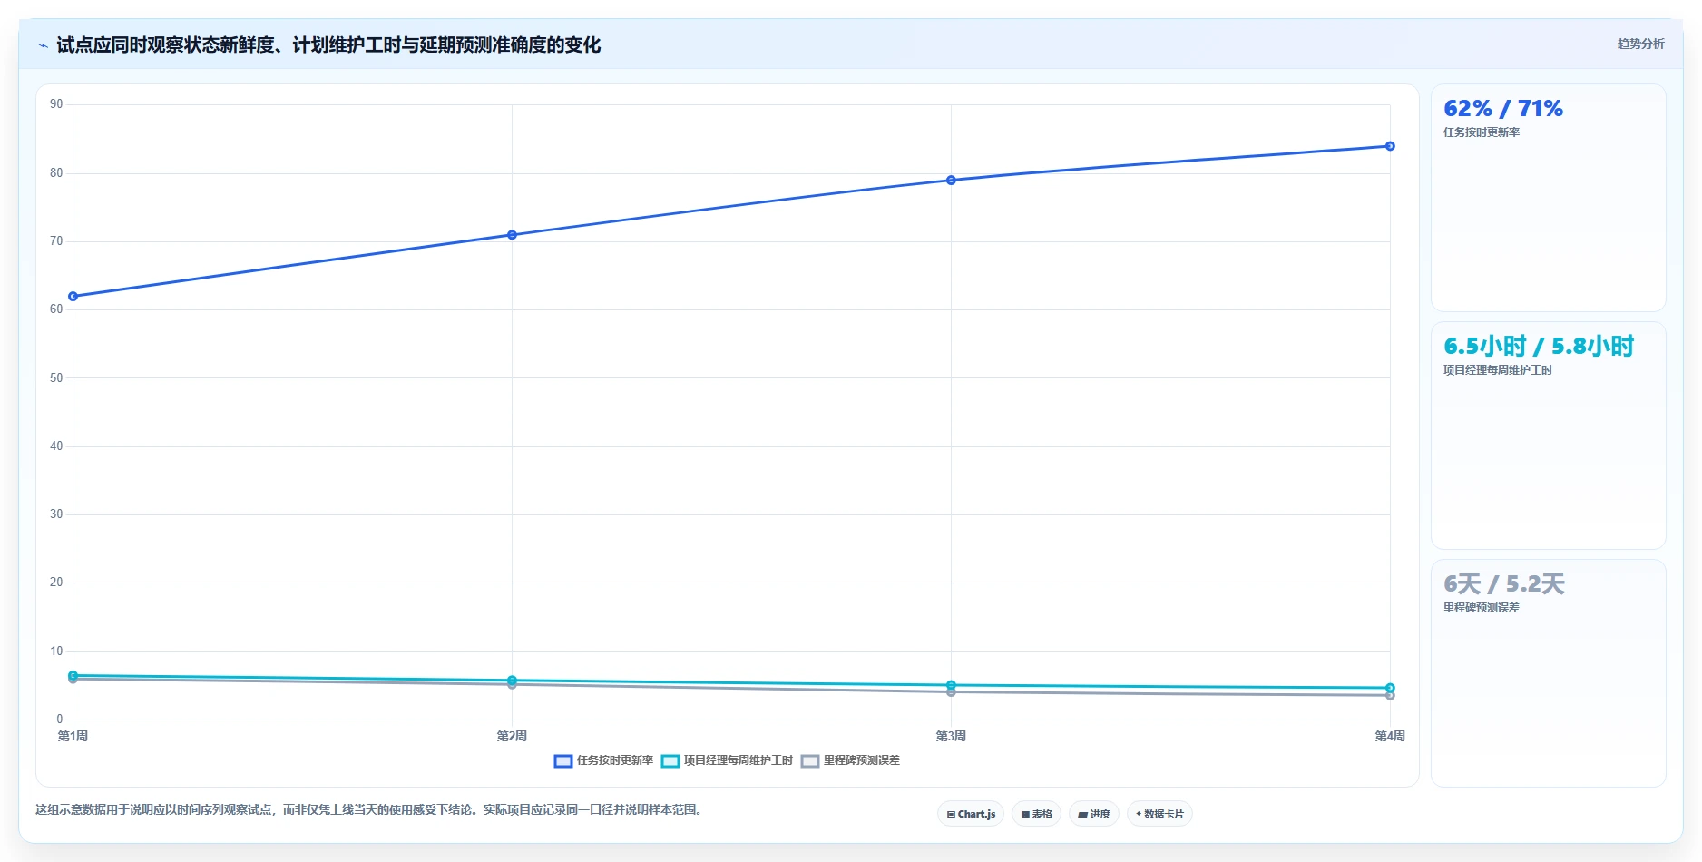Toggle the 里程碑预测误差 legend swatch
Image resolution: width=1702 pixels, height=862 pixels.
click(810, 761)
